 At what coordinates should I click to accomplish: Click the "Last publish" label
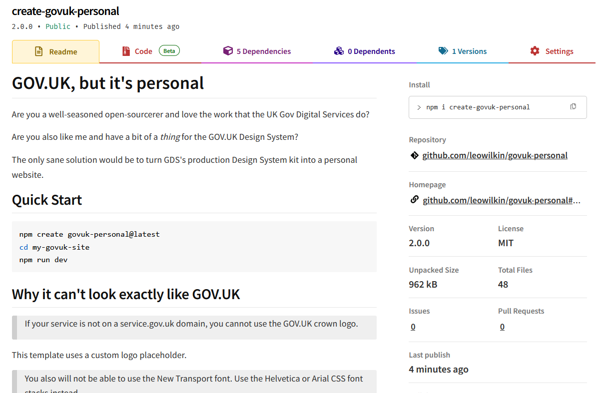click(x=430, y=355)
